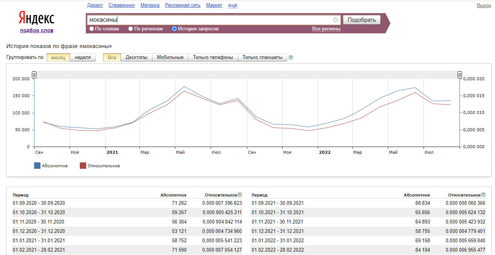
Task: Select the По словам radio button
Action: (x=92, y=28)
